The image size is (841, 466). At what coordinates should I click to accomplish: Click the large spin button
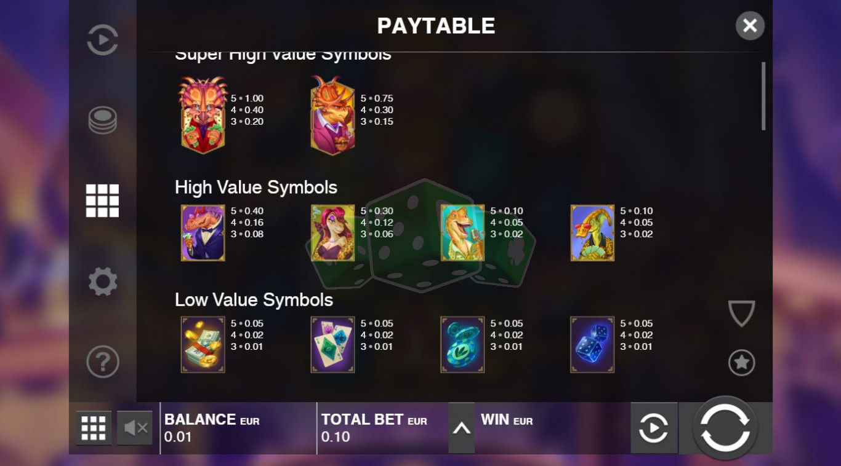[725, 428]
